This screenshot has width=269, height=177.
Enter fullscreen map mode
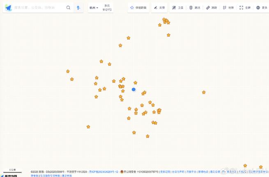pos(241,7)
